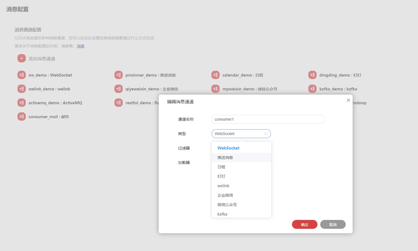Click the plus icon to add message channel
Viewport: 418px width, 251px height.
pyautogui.click(x=22, y=59)
